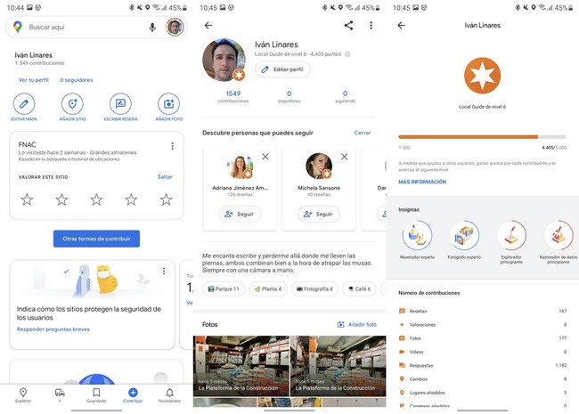The width and height of the screenshot is (579, 414).
Task: Open the Explorar tab
Action: 23,394
